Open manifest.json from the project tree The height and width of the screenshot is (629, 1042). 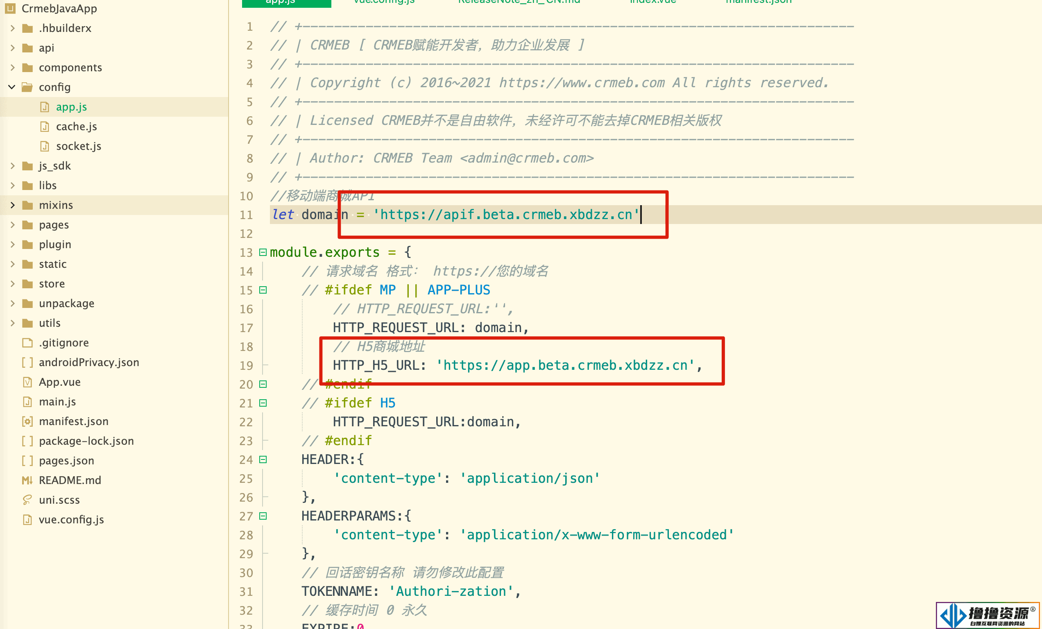74,421
